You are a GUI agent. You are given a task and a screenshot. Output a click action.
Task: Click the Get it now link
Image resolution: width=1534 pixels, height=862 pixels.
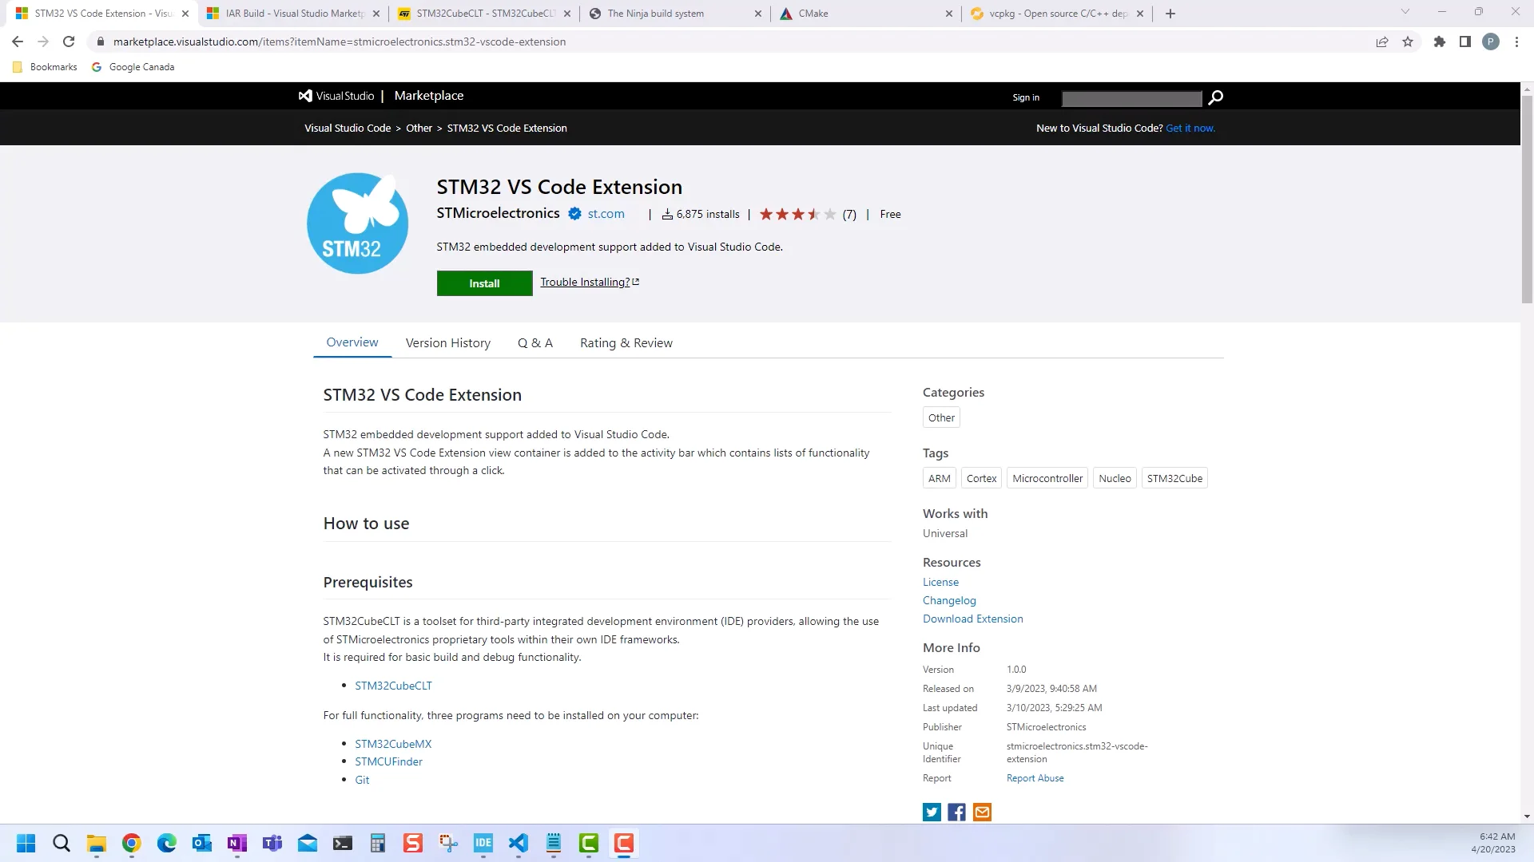[x=1190, y=129]
